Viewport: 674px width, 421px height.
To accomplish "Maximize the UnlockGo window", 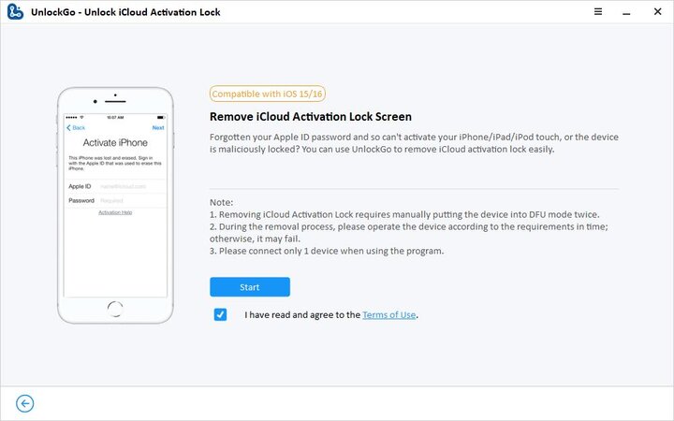I will click(x=640, y=14).
